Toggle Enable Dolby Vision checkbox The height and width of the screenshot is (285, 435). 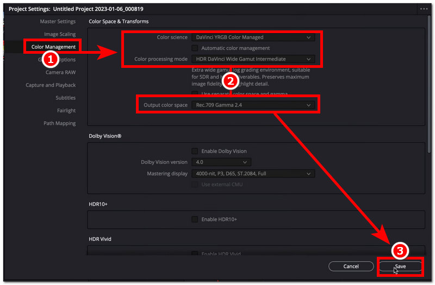coord(195,151)
